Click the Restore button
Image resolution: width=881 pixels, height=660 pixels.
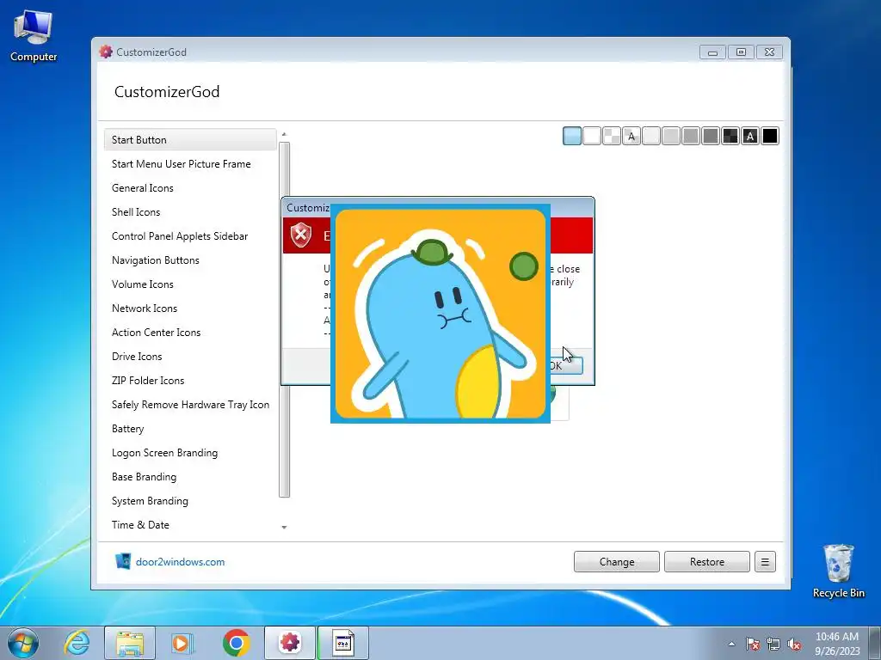click(707, 562)
